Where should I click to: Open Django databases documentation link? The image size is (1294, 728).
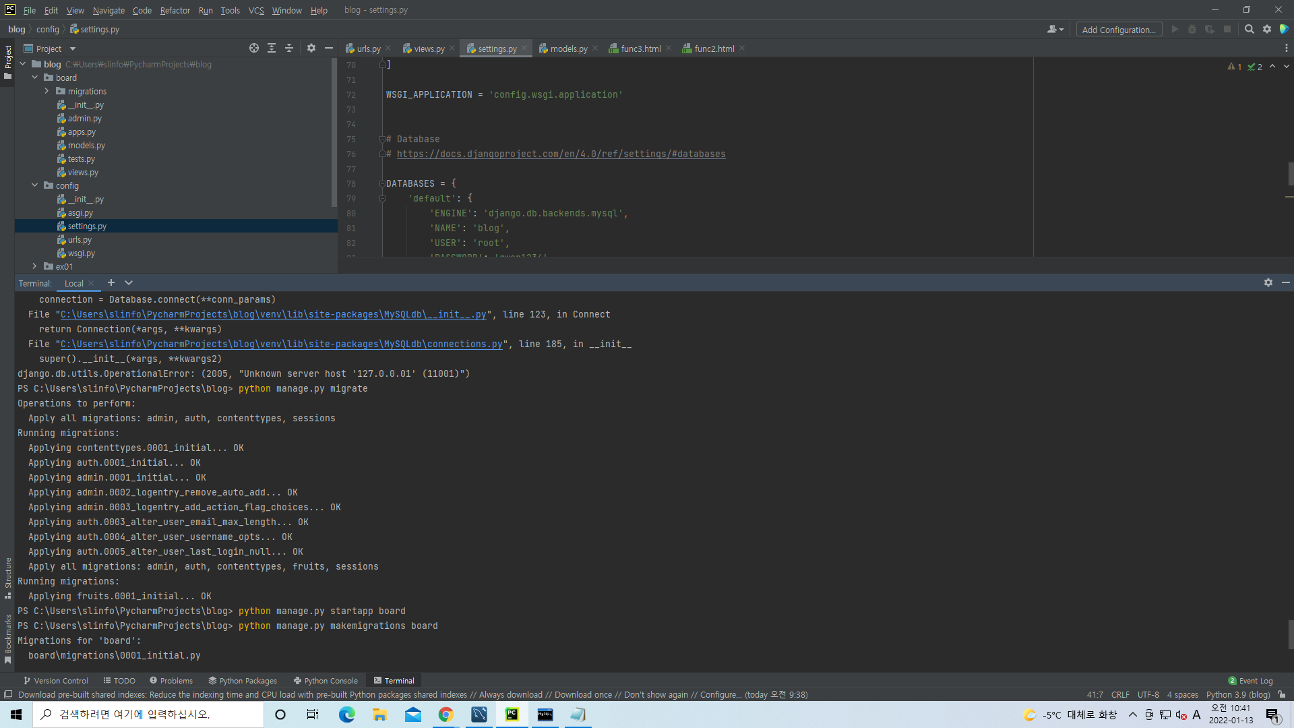[x=561, y=154]
